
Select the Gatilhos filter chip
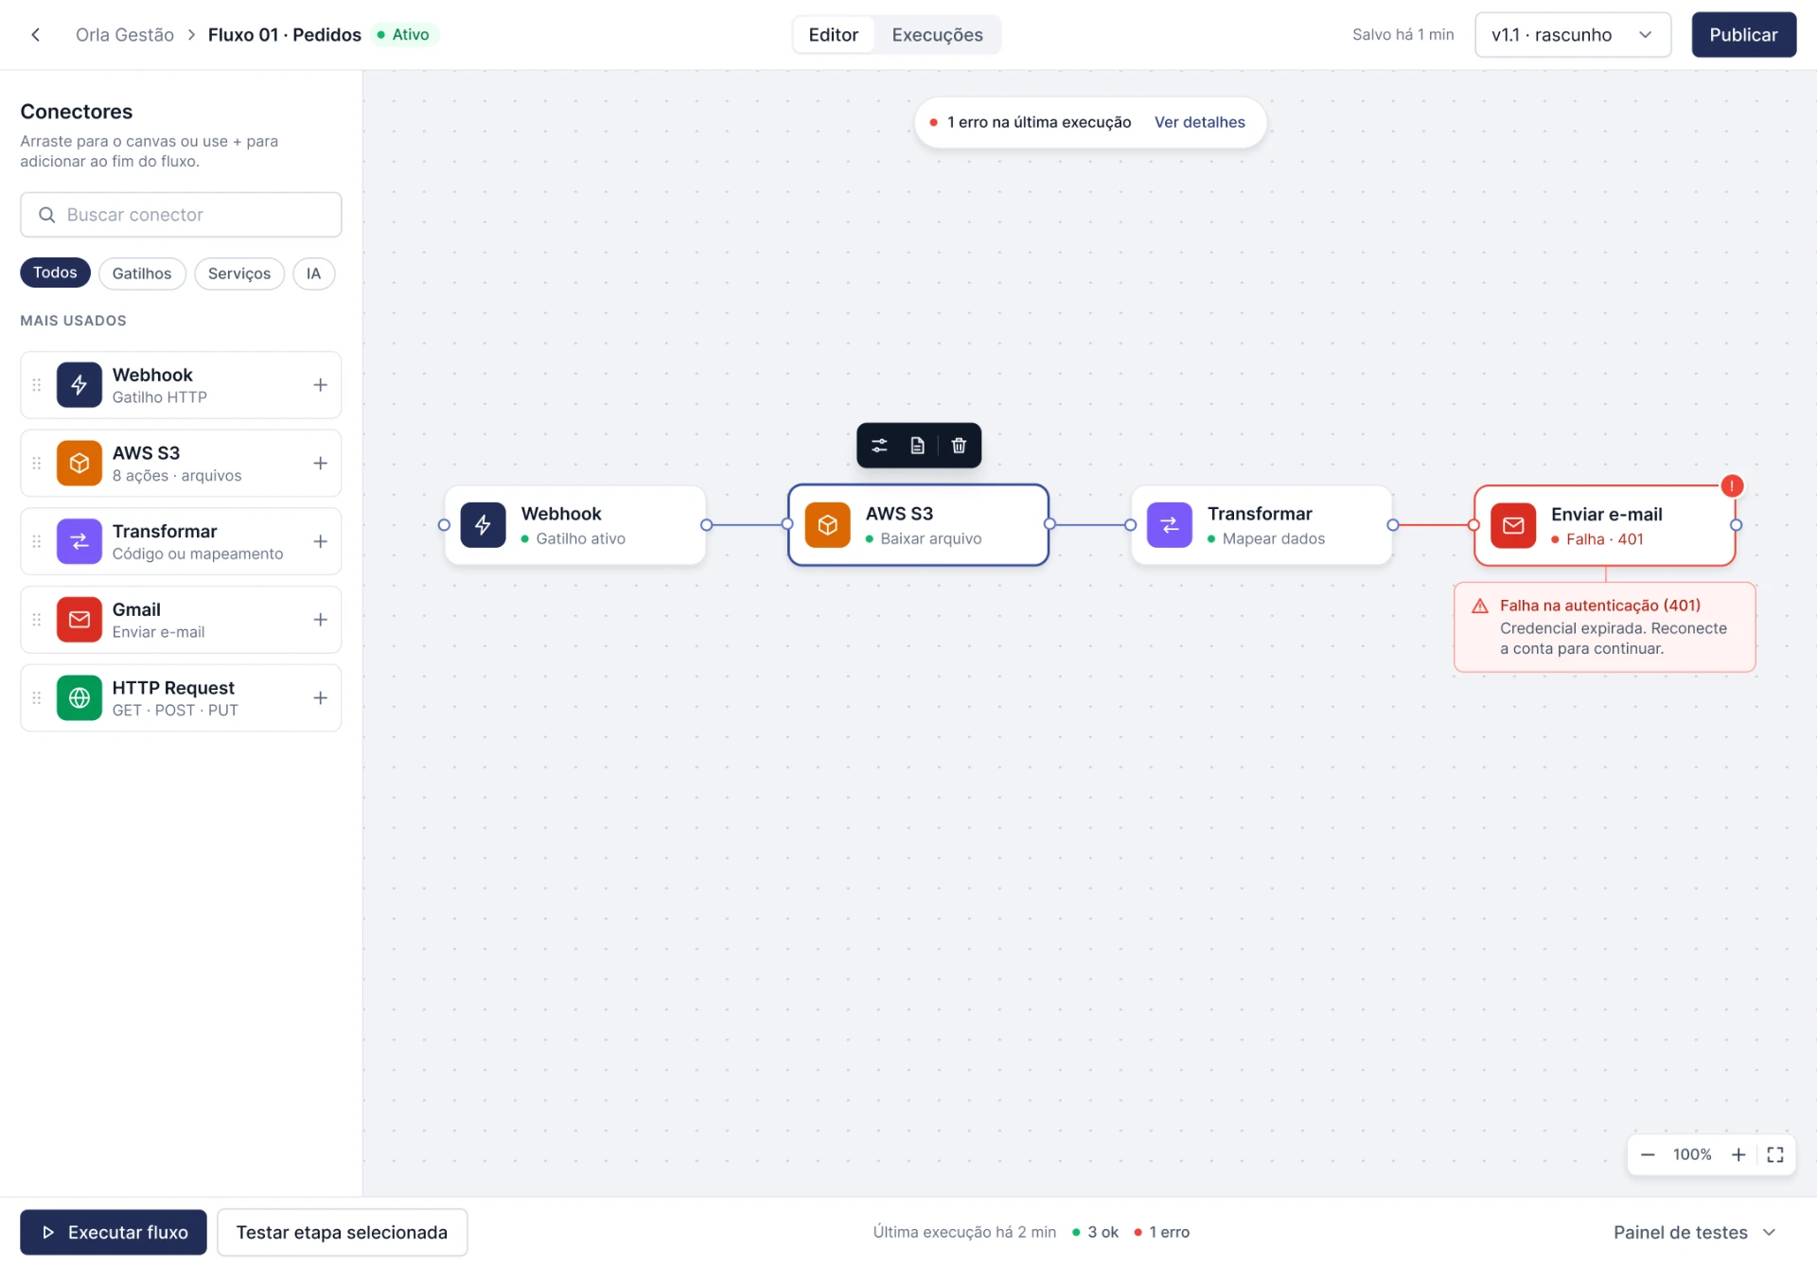click(142, 273)
